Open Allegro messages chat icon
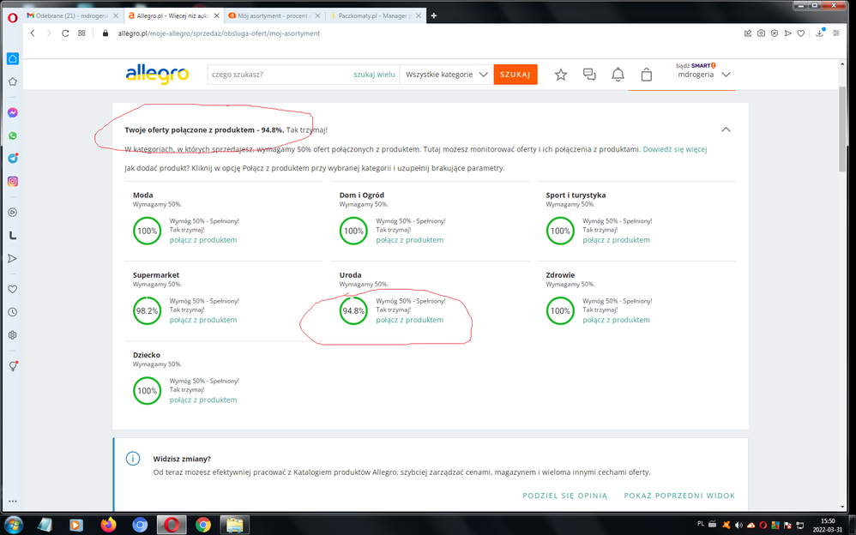Viewport: 856px width, 535px height. pos(589,75)
